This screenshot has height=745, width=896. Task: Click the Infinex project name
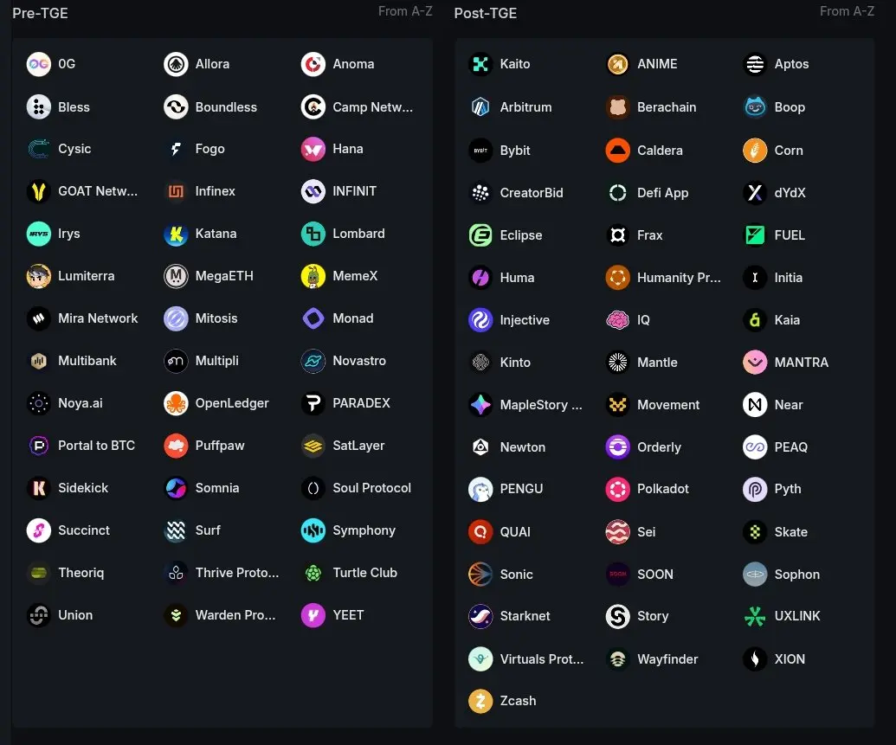pyautogui.click(x=215, y=191)
